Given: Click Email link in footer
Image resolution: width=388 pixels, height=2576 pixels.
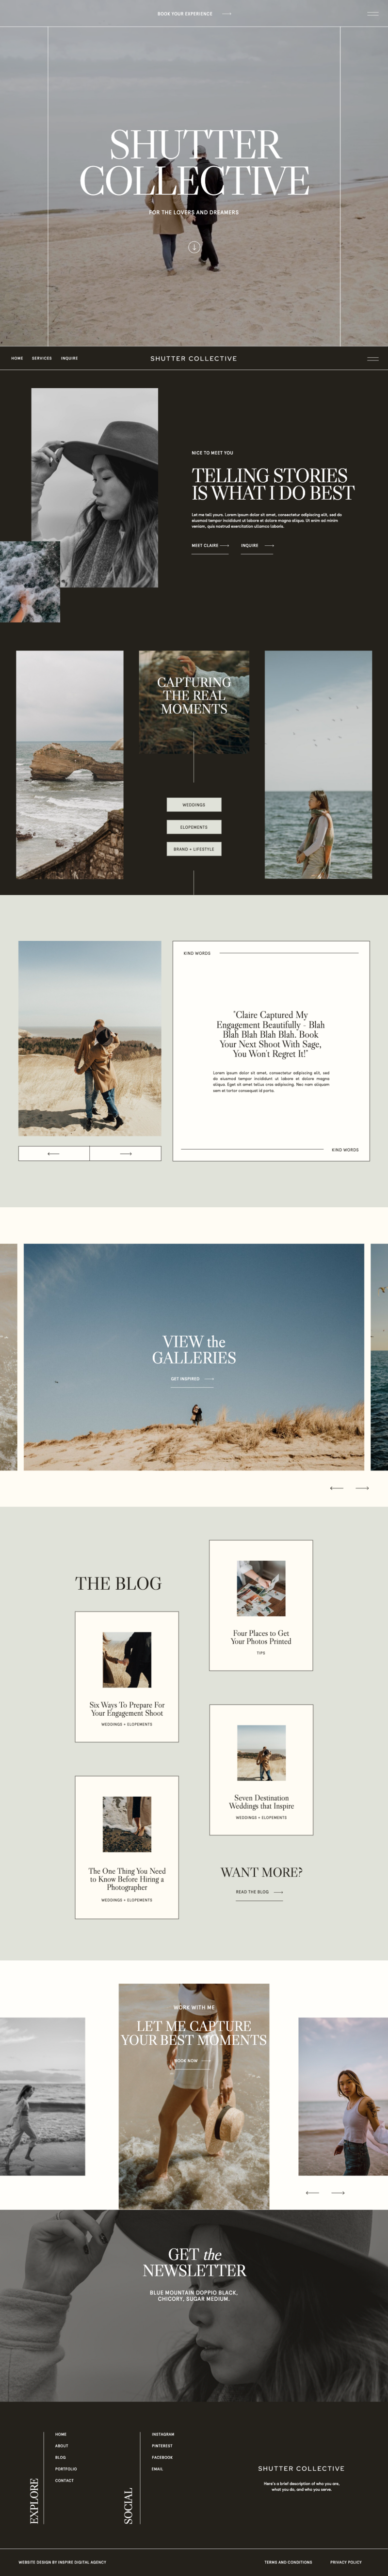Looking at the screenshot, I should (158, 2469).
